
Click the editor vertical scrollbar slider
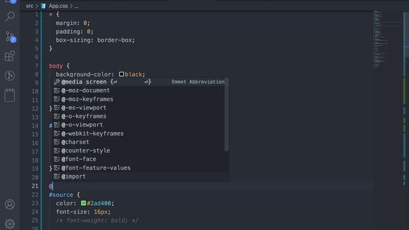[406, 34]
